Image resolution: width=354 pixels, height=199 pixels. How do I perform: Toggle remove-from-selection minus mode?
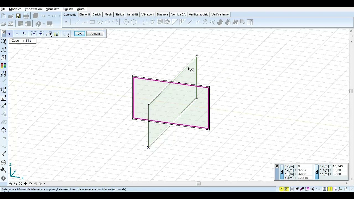[17, 34]
